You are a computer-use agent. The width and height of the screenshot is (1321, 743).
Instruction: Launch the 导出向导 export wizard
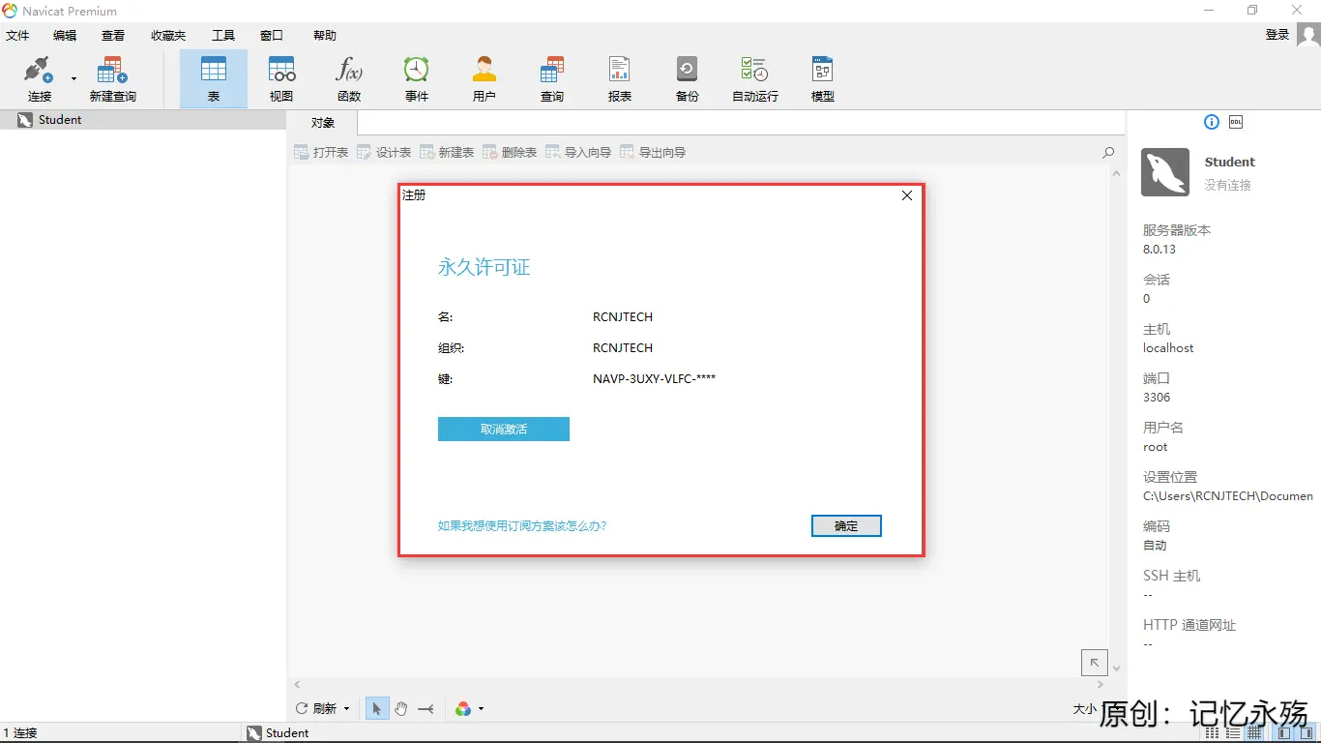[653, 153]
